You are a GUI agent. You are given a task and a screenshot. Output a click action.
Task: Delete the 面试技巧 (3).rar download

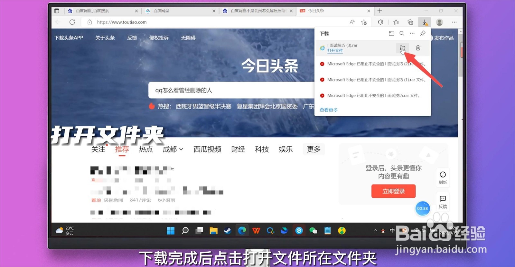pyautogui.click(x=418, y=48)
